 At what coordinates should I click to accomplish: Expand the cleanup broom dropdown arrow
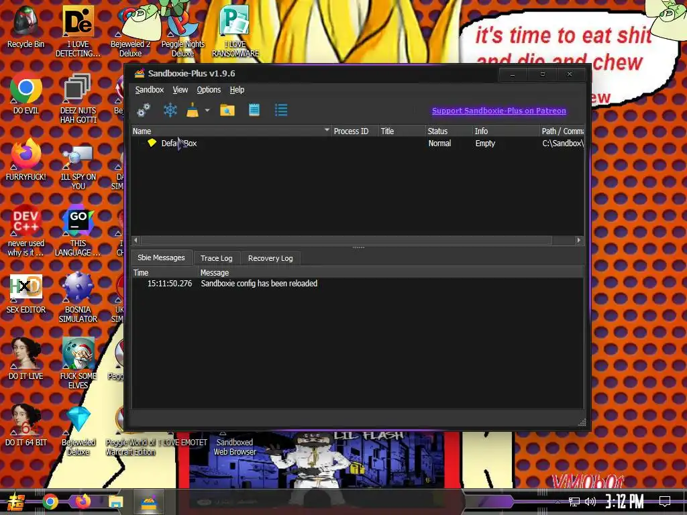[x=207, y=111]
